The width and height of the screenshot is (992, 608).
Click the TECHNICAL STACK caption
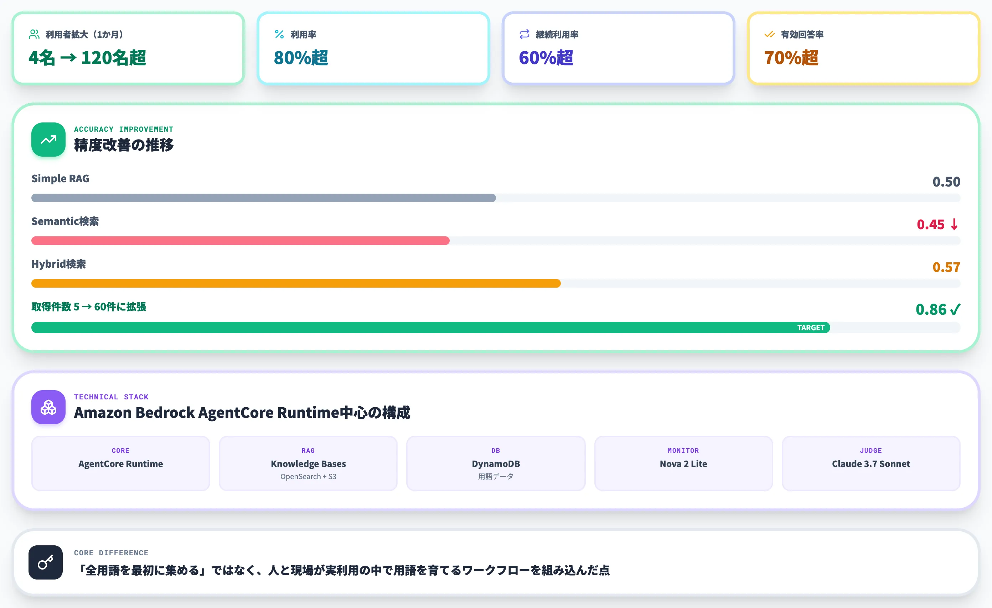[111, 397]
